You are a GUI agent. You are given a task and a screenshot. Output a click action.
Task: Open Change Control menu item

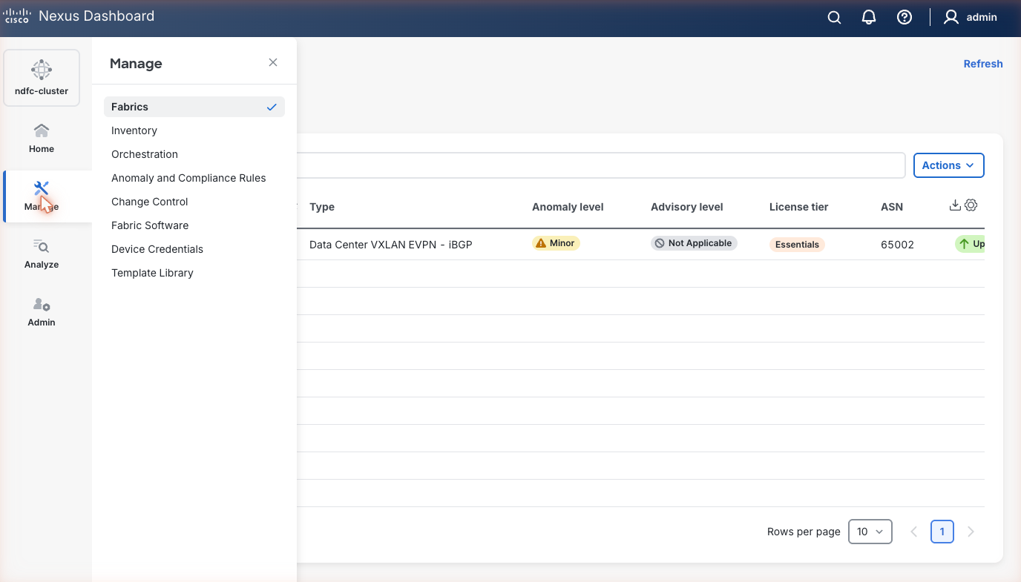click(150, 202)
